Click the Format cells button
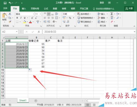The image size is (137, 107). point(102,22)
